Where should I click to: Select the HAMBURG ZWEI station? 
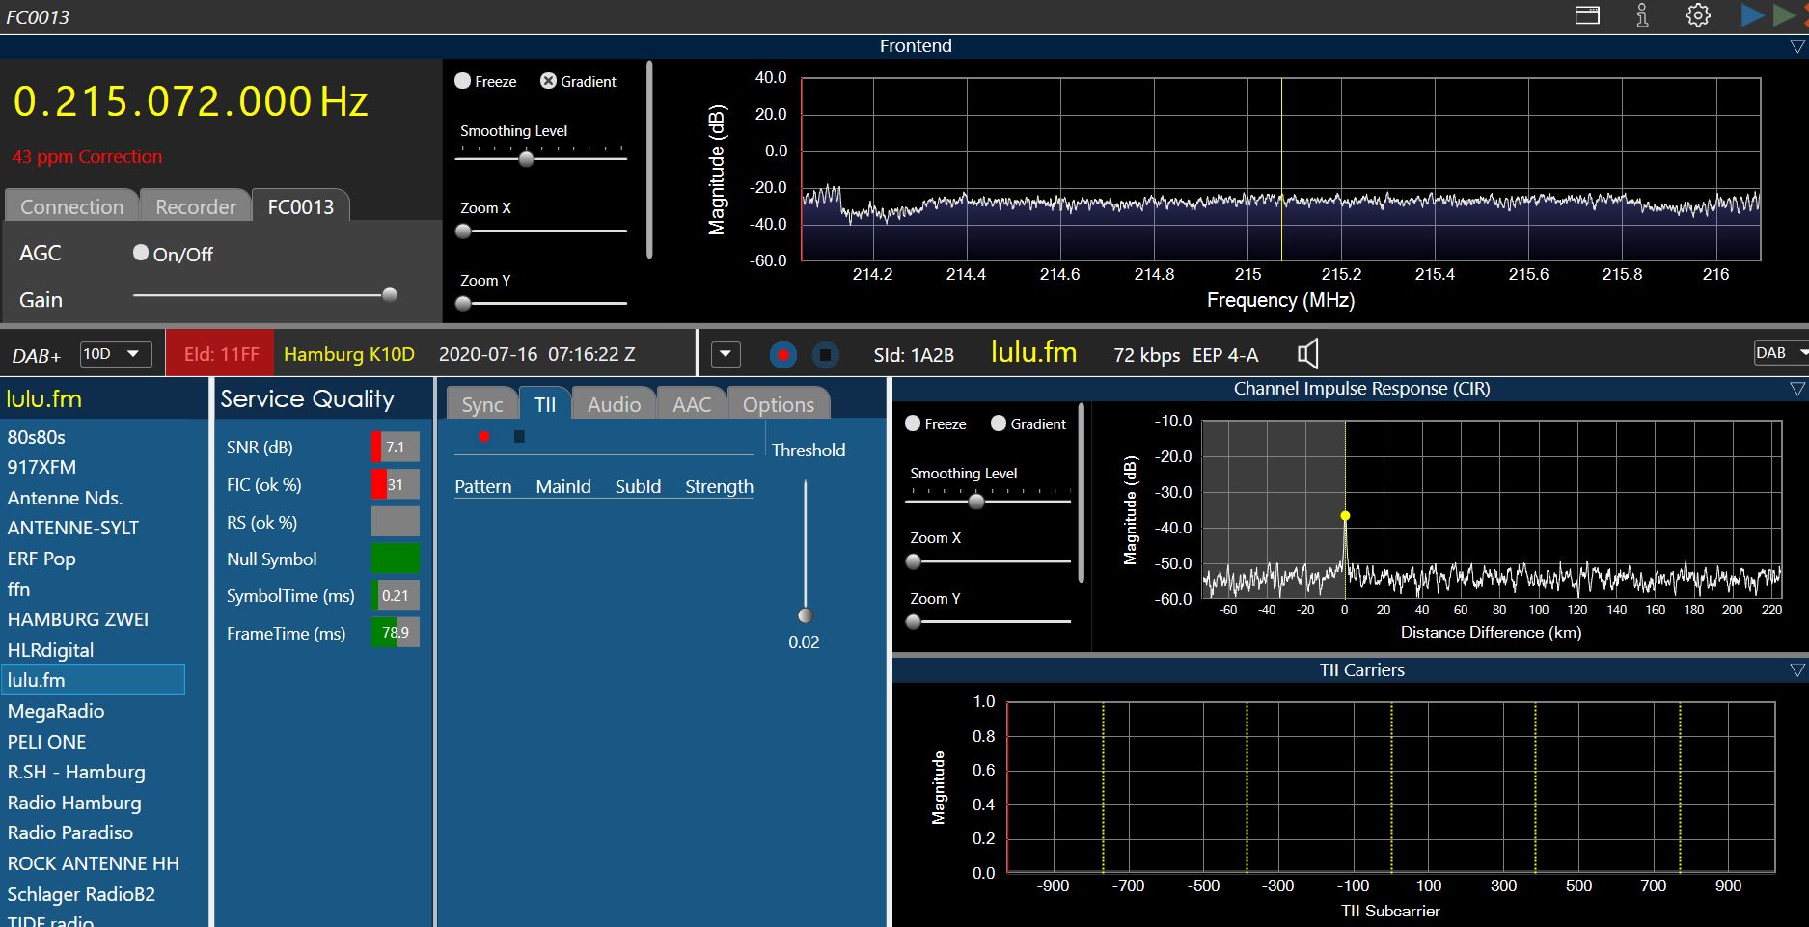click(78, 619)
